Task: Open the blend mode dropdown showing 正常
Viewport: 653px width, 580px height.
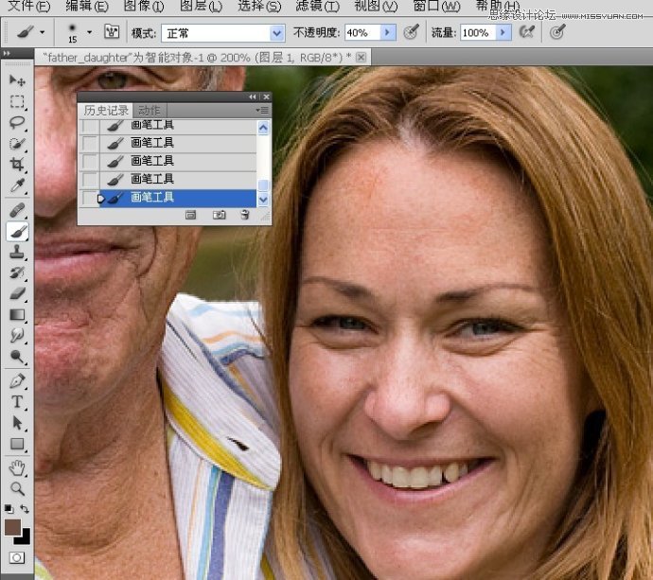Action: pyautogui.click(x=223, y=33)
